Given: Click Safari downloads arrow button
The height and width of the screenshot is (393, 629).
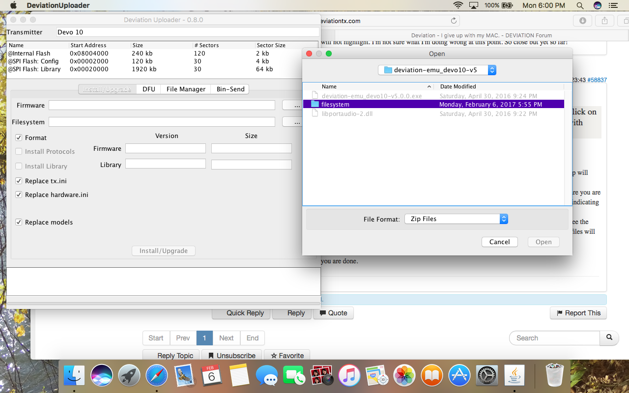Looking at the screenshot, I should click(x=582, y=21).
